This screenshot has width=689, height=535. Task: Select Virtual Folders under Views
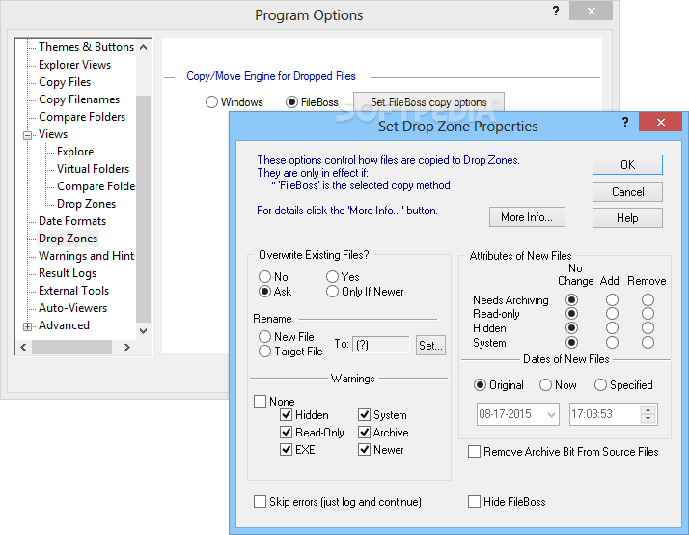coord(94,169)
